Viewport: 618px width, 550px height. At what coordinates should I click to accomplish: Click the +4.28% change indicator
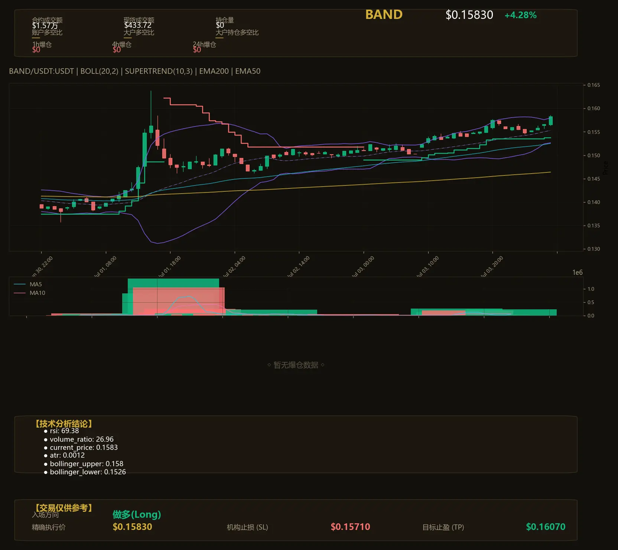pyautogui.click(x=520, y=15)
